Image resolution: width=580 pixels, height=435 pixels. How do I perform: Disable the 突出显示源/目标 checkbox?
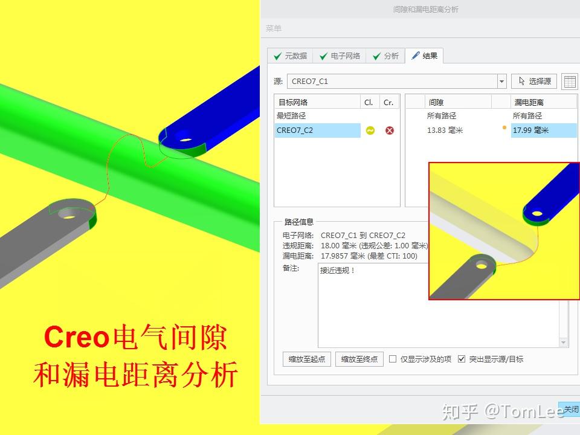462,359
